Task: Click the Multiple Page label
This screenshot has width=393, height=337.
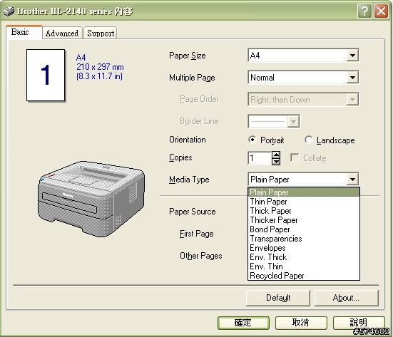Action: [192, 78]
